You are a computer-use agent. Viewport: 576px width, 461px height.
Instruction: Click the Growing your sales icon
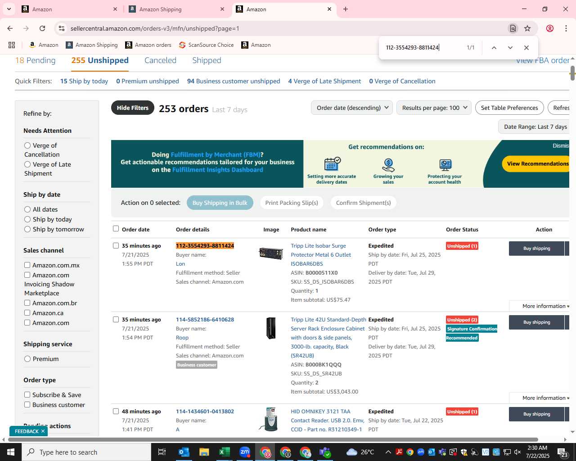[388, 165]
